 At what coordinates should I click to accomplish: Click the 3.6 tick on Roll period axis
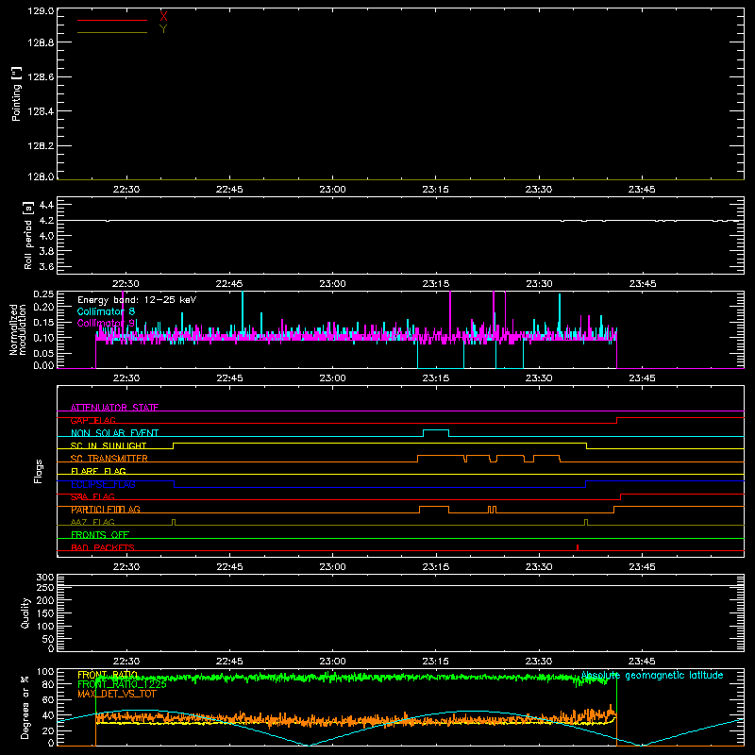(46, 266)
